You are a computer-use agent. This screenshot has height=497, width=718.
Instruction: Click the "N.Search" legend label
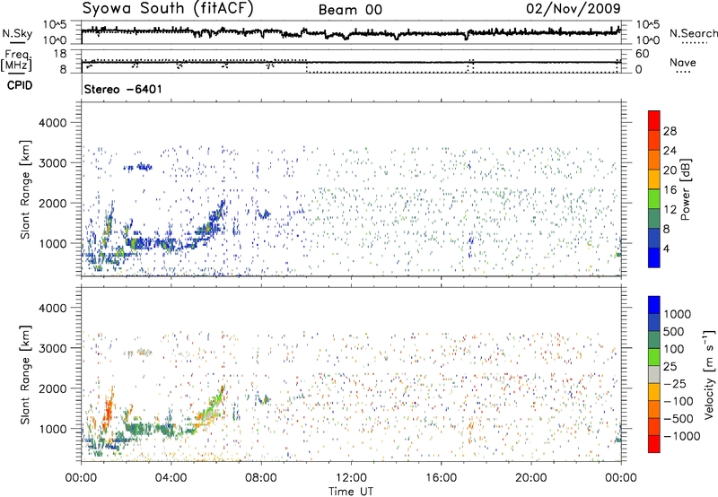tap(693, 33)
